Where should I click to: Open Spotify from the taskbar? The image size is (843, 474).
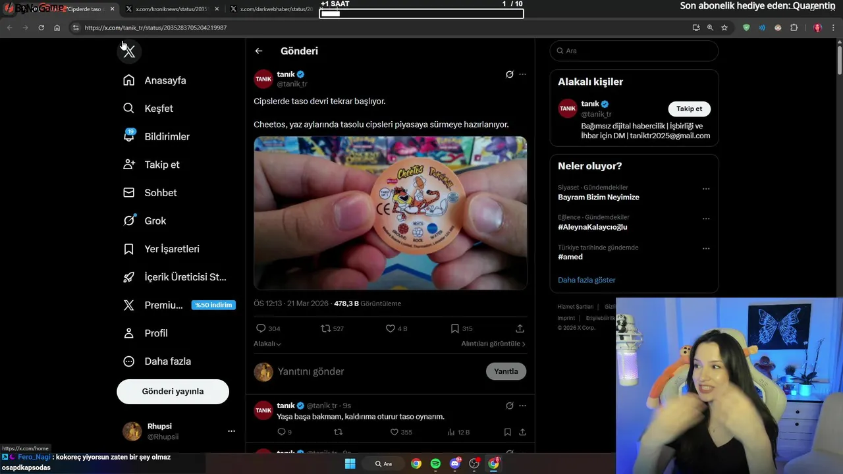point(435,463)
